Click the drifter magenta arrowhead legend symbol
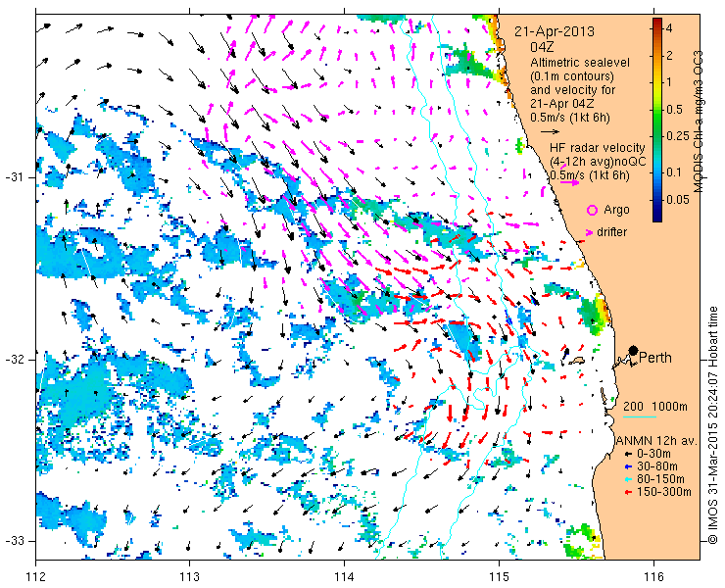Screen dimensions: 725x588 [x=590, y=232]
